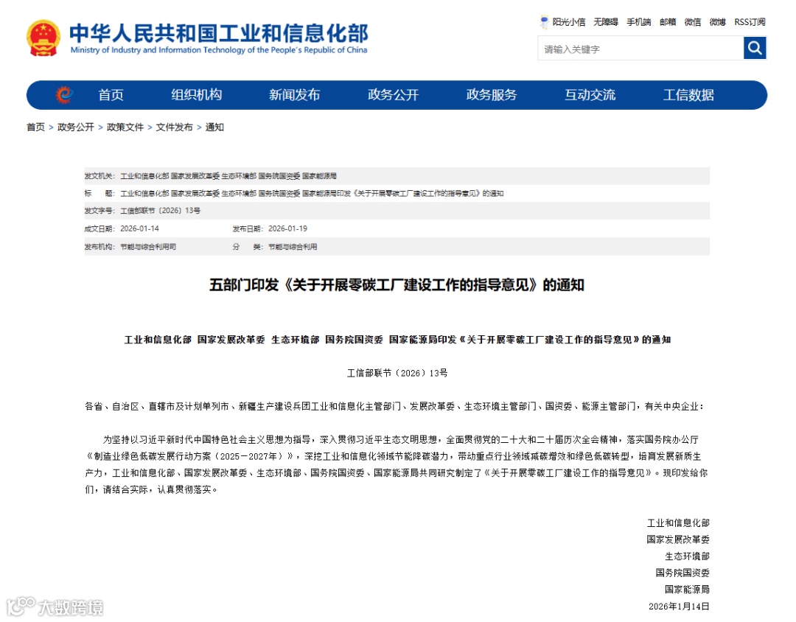This screenshot has height=622, width=796.
Task: Click 文件发布 in the breadcrumb
Action: [174, 127]
